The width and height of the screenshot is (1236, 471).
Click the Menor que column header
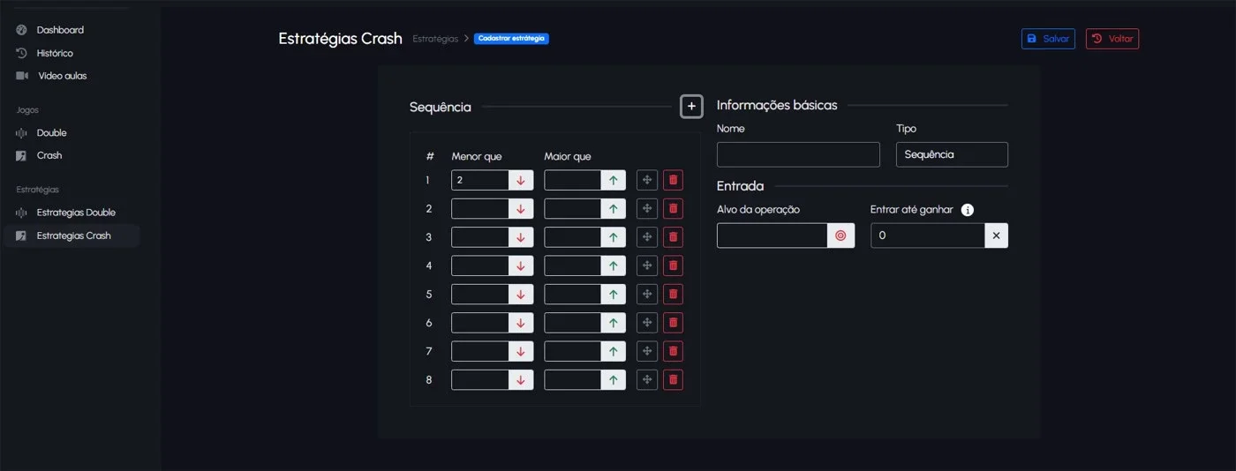click(x=477, y=156)
